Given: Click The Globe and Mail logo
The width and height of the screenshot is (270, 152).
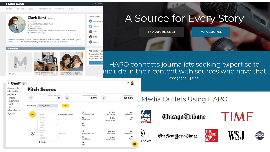Looking at the screenshot, I should tap(211, 136).
